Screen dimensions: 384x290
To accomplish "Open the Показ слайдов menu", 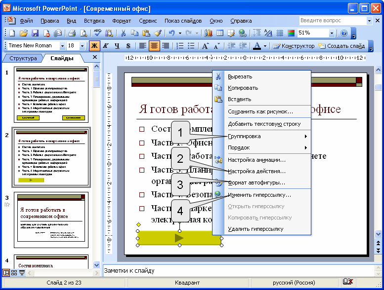I will point(183,21).
